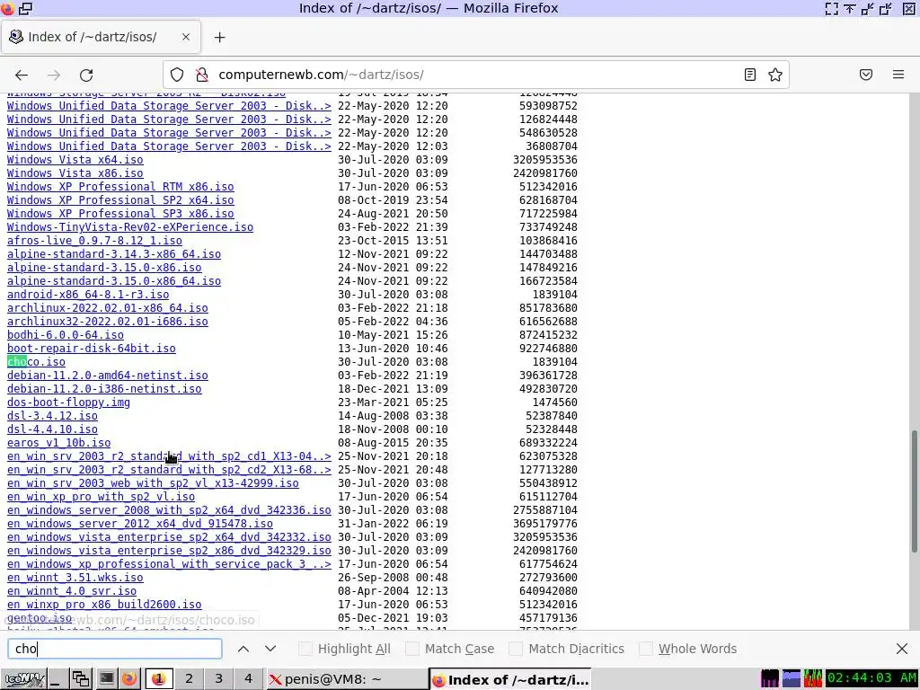Enable Match Case option
The image size is (920, 690).
(411, 649)
